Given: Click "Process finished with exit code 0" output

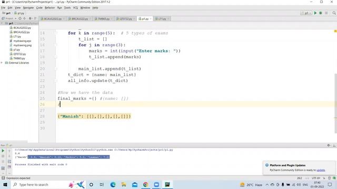Looking at the screenshot, I should (x=41, y=164).
